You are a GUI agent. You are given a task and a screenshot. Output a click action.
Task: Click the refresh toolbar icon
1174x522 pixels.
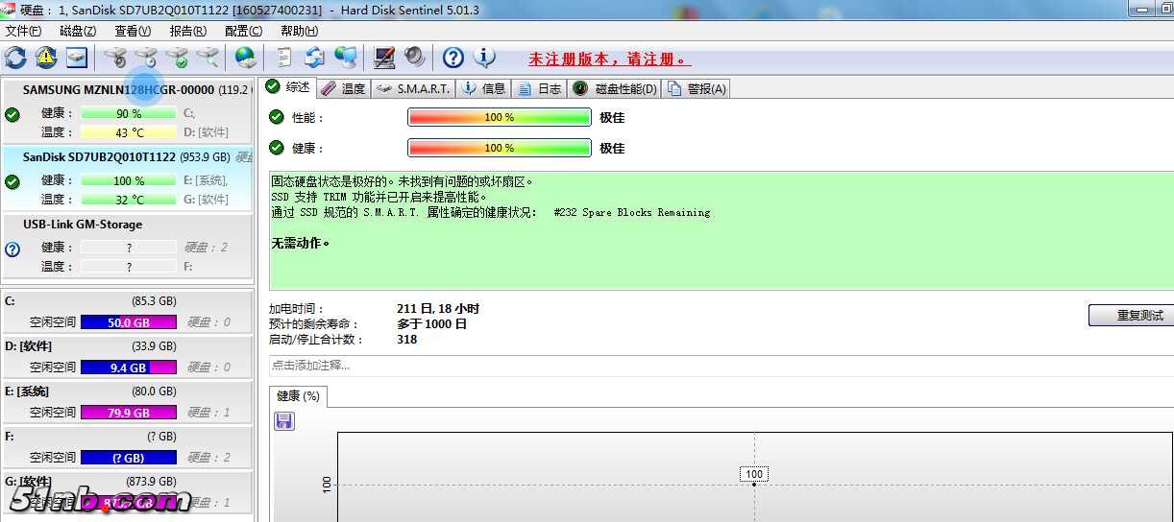tap(15, 58)
